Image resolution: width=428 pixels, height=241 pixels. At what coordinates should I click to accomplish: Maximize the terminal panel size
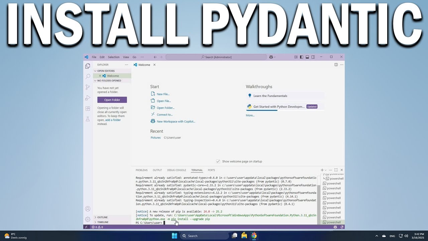pyautogui.click(x=336, y=170)
